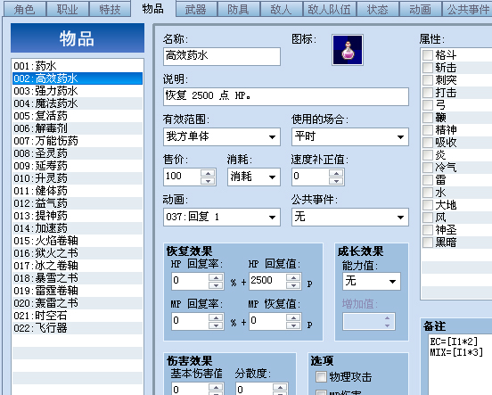Image resolution: width=492 pixels, height=395 pixels.
Task: Select item 010:升灵药 in the list
Action: (78, 178)
